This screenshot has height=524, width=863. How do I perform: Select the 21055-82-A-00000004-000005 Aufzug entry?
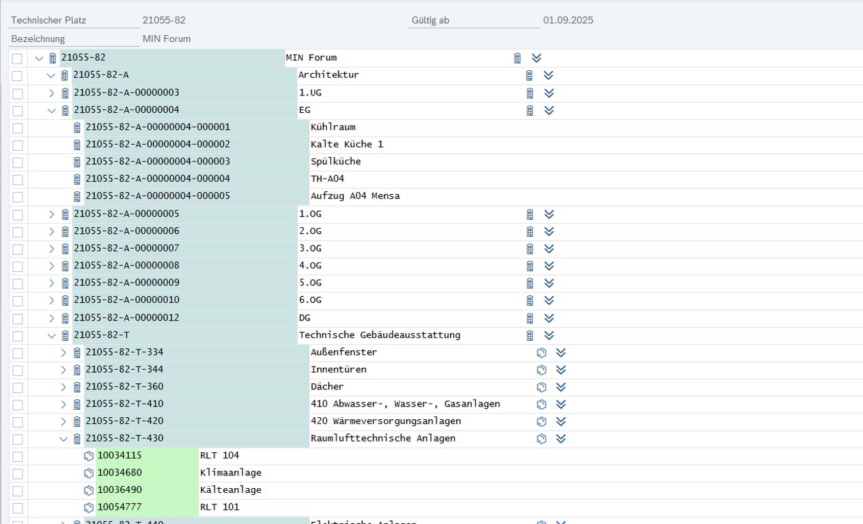click(x=158, y=196)
